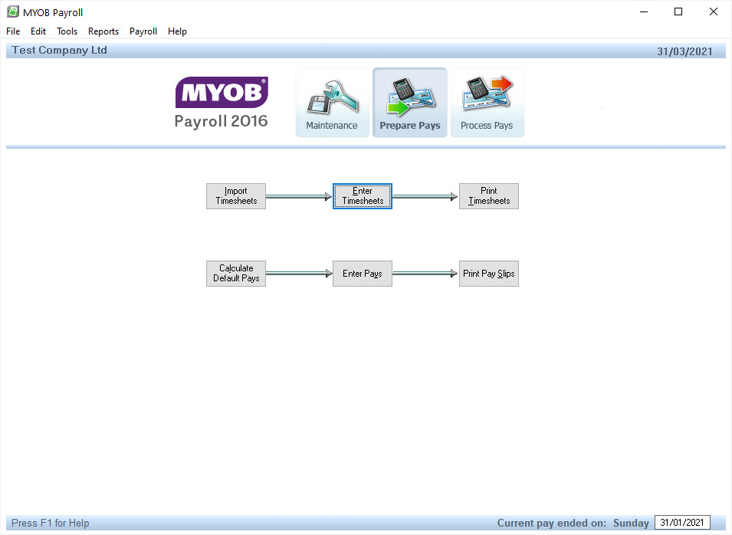Click the Import Timesheets button
Viewport: 732px width, 535px height.
[x=236, y=196]
